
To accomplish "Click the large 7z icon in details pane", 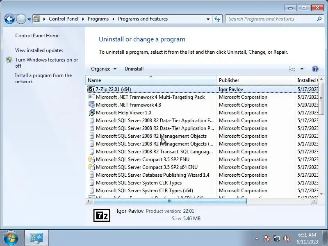I will pos(102,215).
